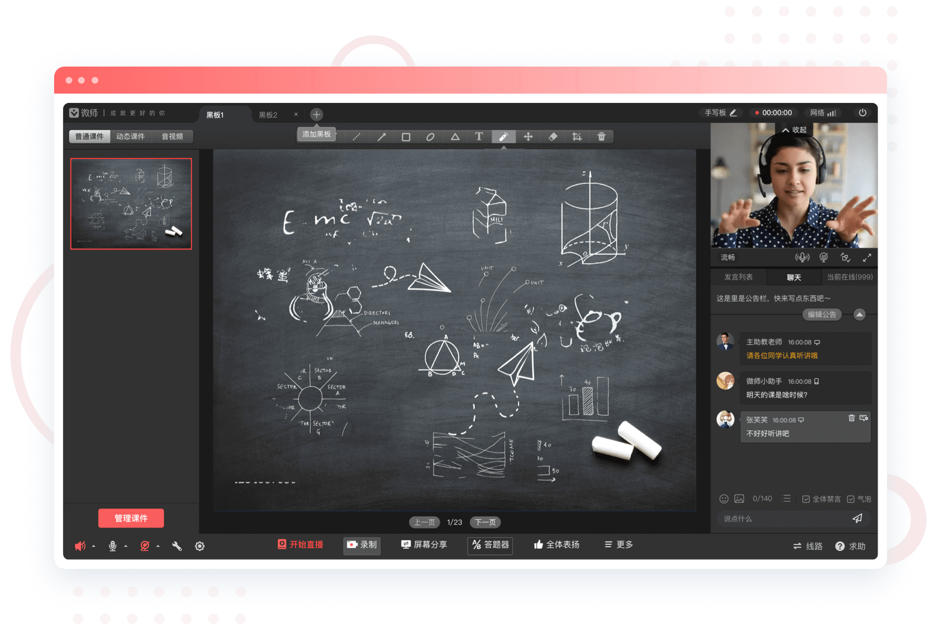937x624 pixels.
Task: Open the wrench tools icon
Action: click(x=177, y=546)
